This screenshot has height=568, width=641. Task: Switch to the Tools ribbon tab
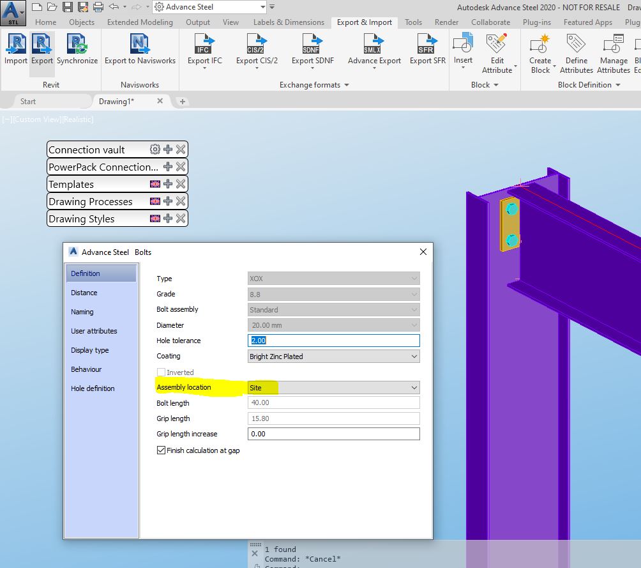pos(412,22)
